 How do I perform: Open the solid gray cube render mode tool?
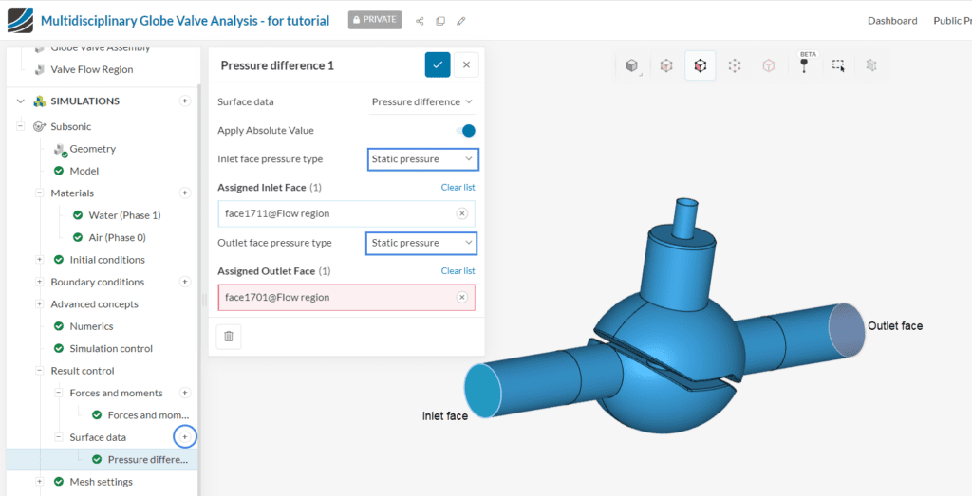631,65
